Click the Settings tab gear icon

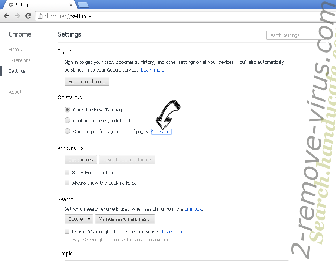click(x=11, y=5)
